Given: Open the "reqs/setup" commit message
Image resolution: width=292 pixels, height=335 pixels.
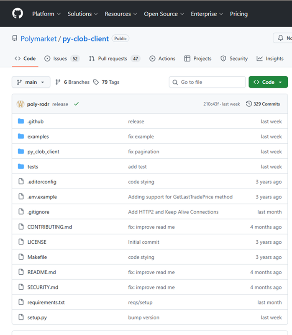Looking at the screenshot, I should 140,302.
